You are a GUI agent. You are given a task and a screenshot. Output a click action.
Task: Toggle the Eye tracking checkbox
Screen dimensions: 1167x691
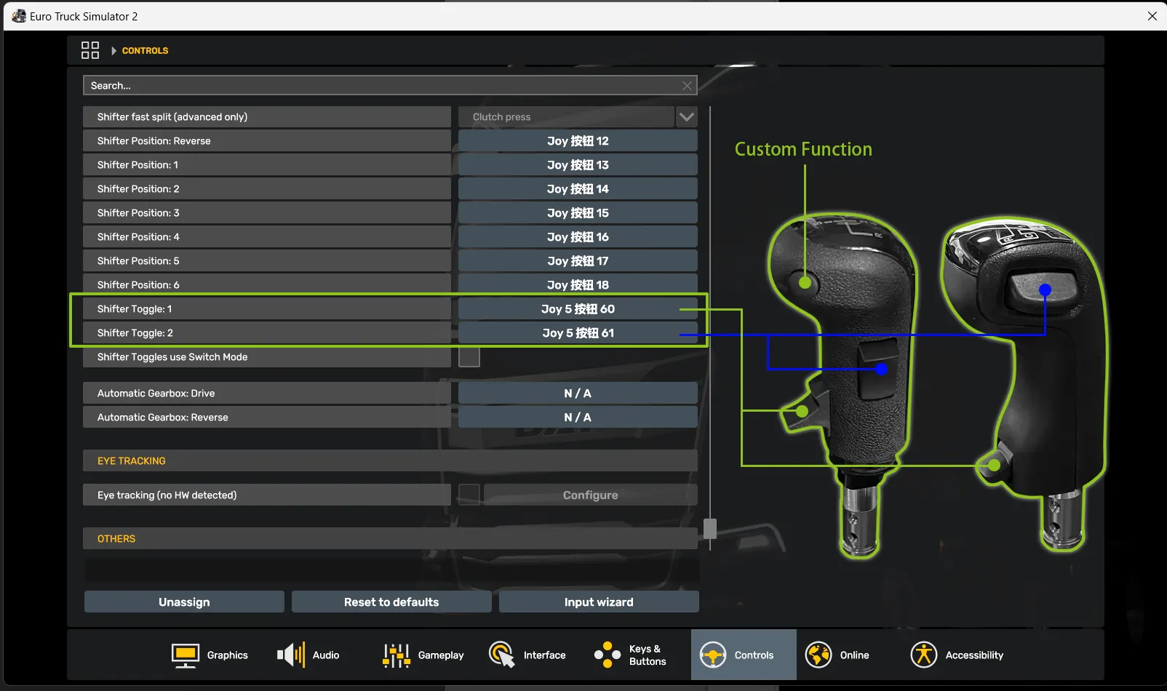click(x=469, y=495)
